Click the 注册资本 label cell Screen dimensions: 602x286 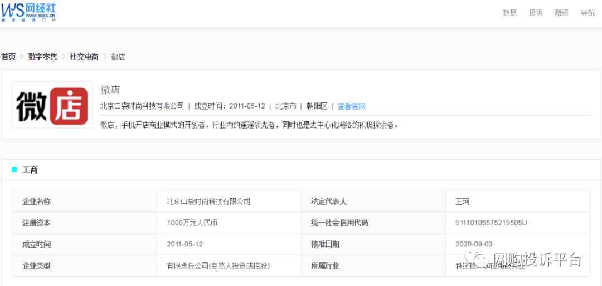(85, 223)
